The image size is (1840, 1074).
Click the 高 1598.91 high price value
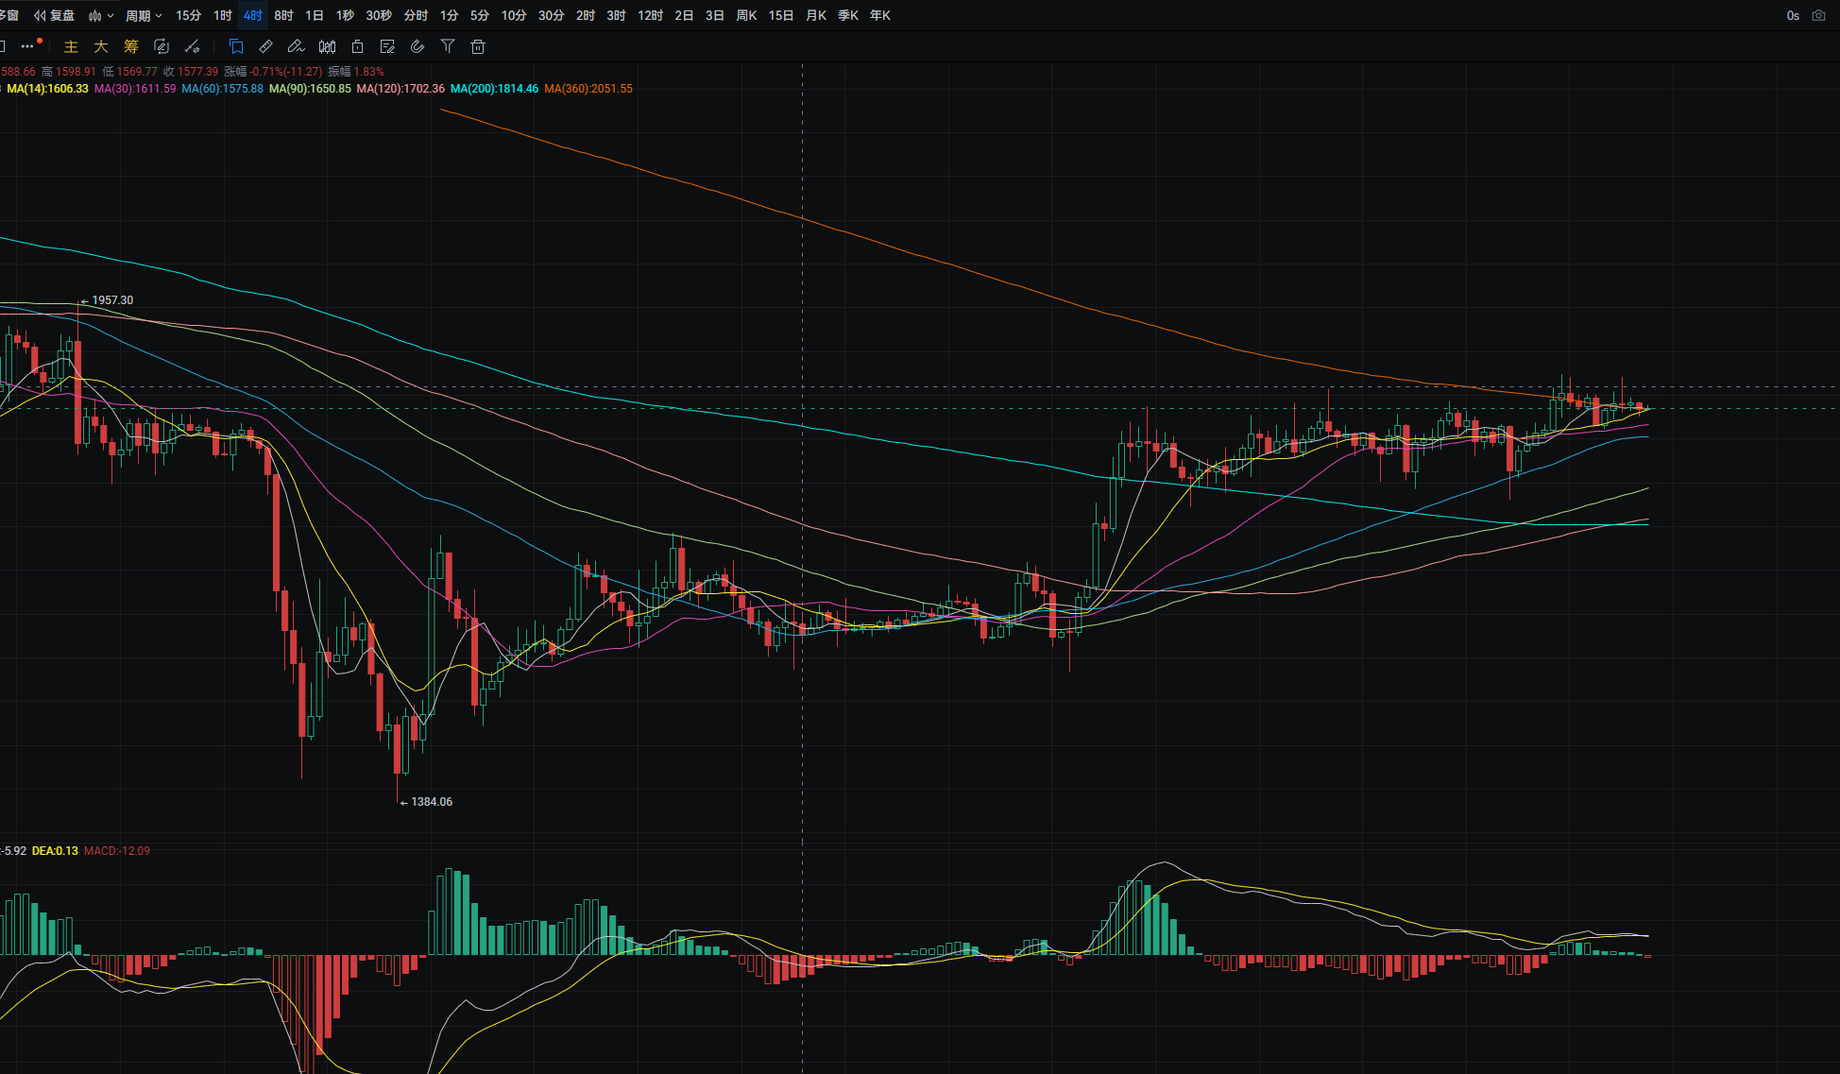pos(69,72)
